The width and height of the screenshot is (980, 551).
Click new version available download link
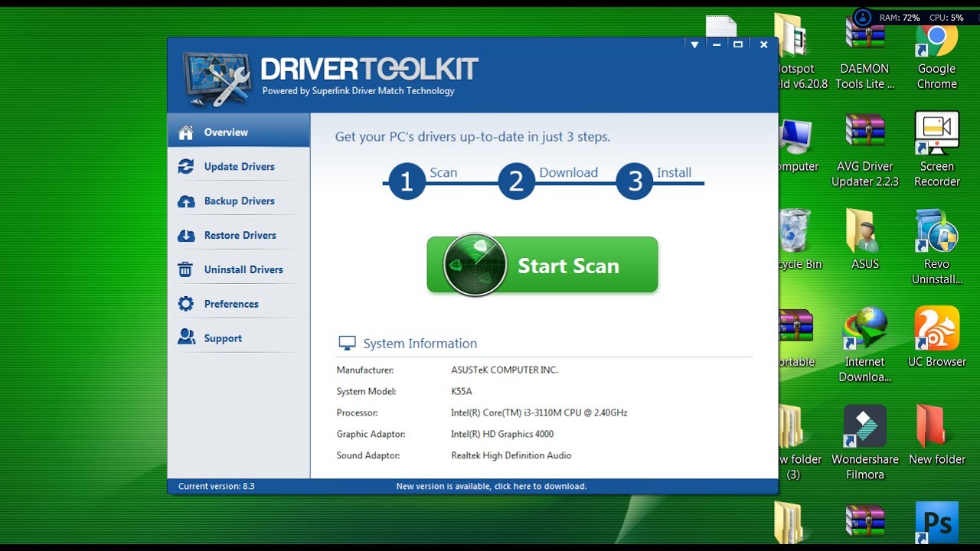(492, 486)
